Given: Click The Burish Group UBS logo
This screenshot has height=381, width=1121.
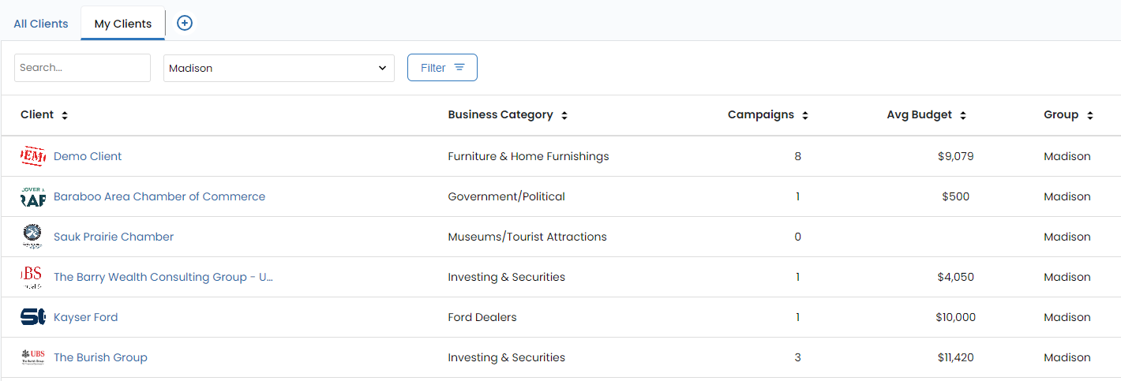Looking at the screenshot, I should (x=33, y=357).
